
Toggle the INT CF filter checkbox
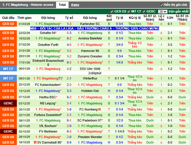[x=129, y=12]
